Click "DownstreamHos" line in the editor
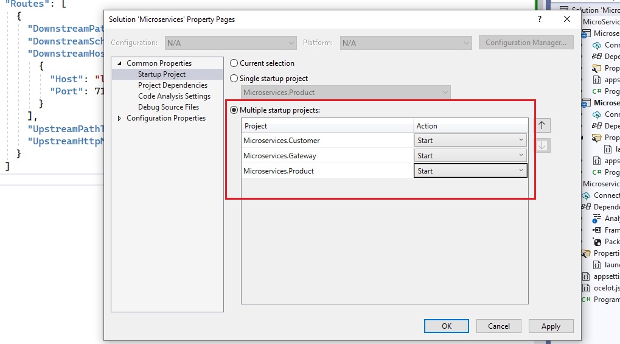The width and height of the screenshot is (620, 344). (66, 54)
